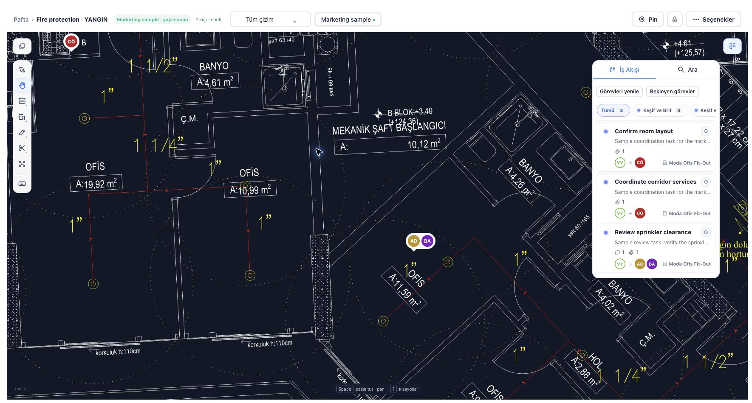This screenshot has width=752, height=403.
Task: Select the arrow pointer tool
Action: coord(22,70)
